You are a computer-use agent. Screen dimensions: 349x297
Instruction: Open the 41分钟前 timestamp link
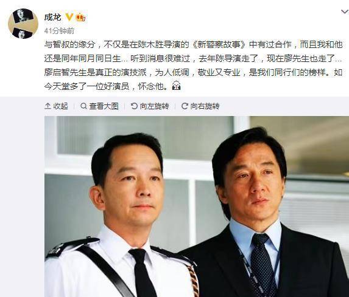tap(59, 31)
